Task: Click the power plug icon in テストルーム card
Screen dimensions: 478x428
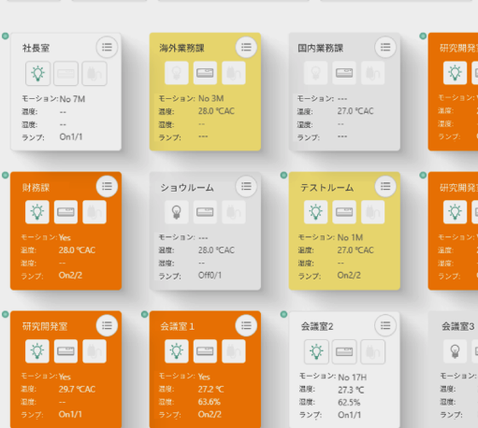Action: (x=372, y=212)
